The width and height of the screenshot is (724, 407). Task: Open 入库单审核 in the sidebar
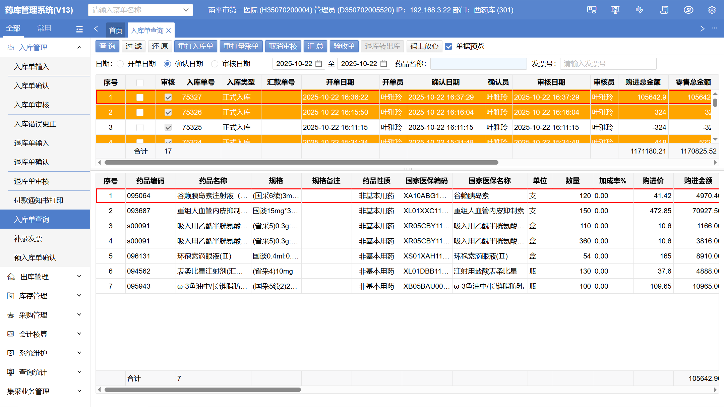[32, 105]
